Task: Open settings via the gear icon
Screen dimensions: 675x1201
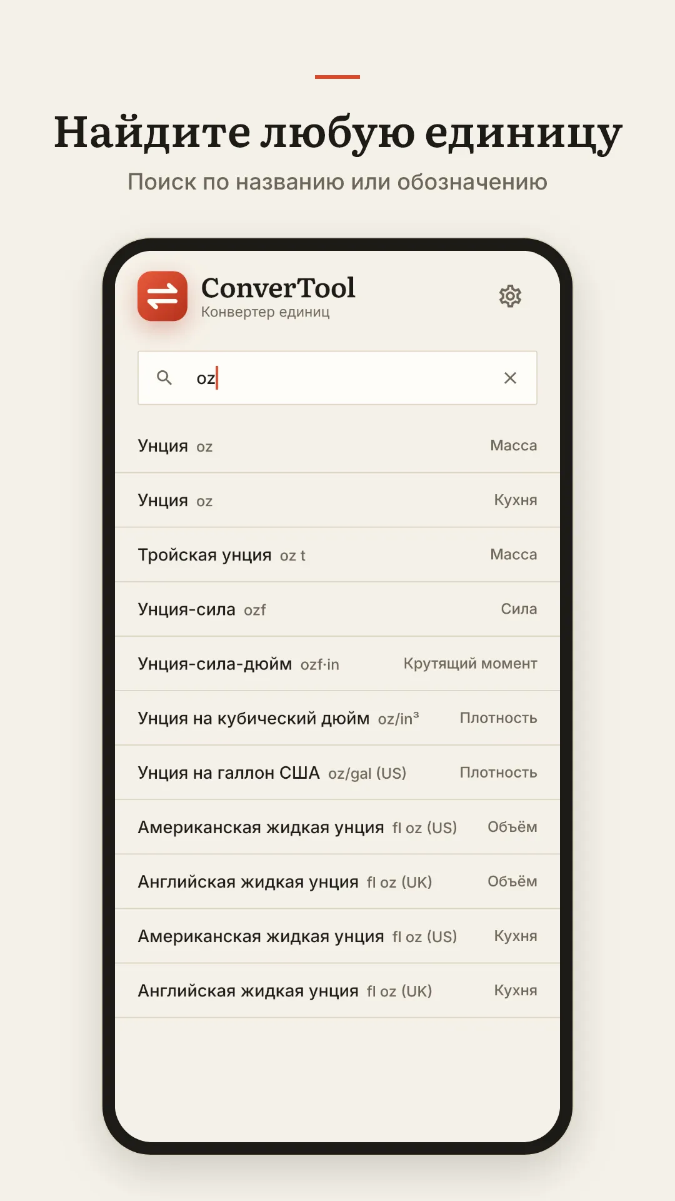Action: tap(510, 296)
